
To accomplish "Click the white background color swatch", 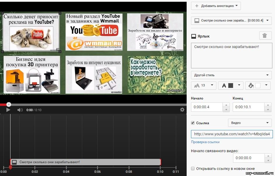I will point(258,85).
